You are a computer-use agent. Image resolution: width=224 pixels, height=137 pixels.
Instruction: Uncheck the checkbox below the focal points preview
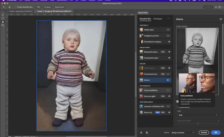[177, 101]
